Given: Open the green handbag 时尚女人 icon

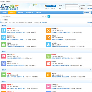Looking at the screenshot, I should point(49,56).
